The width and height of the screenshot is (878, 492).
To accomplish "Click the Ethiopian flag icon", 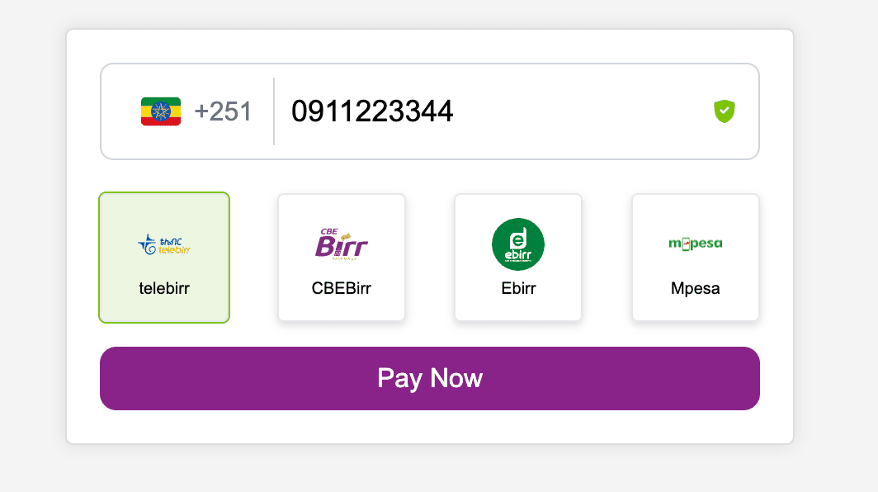I will (x=161, y=111).
